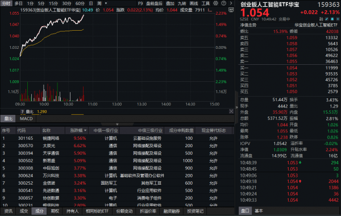Image resolution: width=341 pixels, height=216 pixels.
Task: Click 九转 indicator button
Action: tap(182, 3)
